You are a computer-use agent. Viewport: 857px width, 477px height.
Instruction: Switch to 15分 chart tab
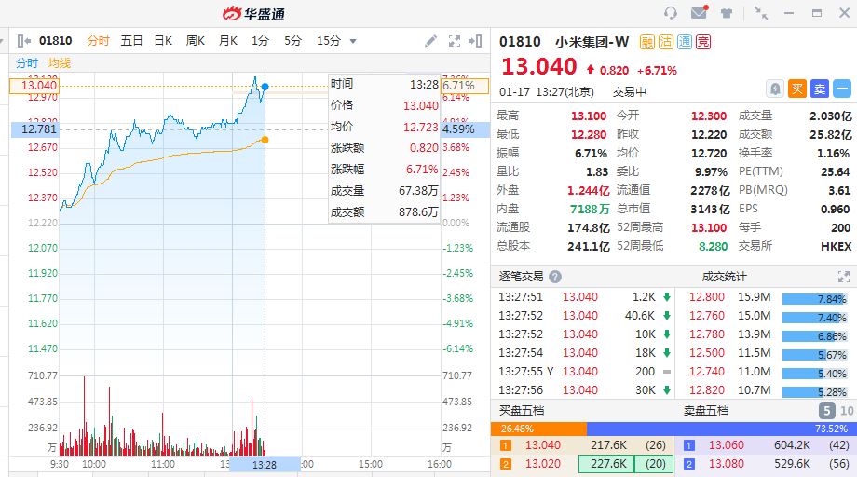pyautogui.click(x=329, y=41)
